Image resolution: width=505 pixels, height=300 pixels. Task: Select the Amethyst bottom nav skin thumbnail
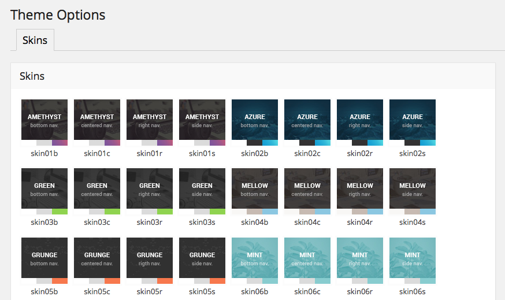[x=44, y=122]
